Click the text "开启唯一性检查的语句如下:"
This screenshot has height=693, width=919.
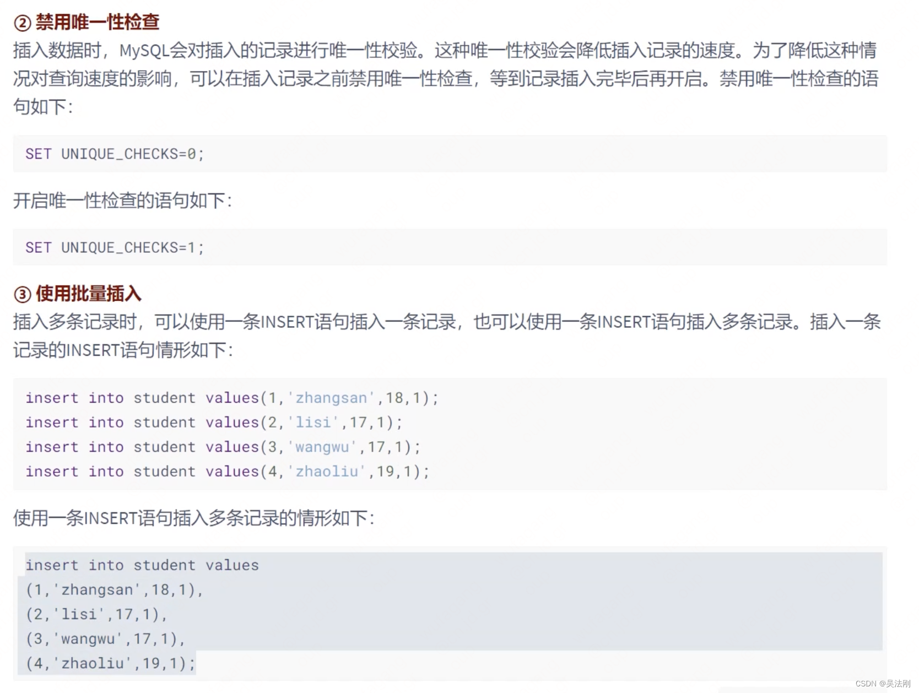tap(123, 201)
